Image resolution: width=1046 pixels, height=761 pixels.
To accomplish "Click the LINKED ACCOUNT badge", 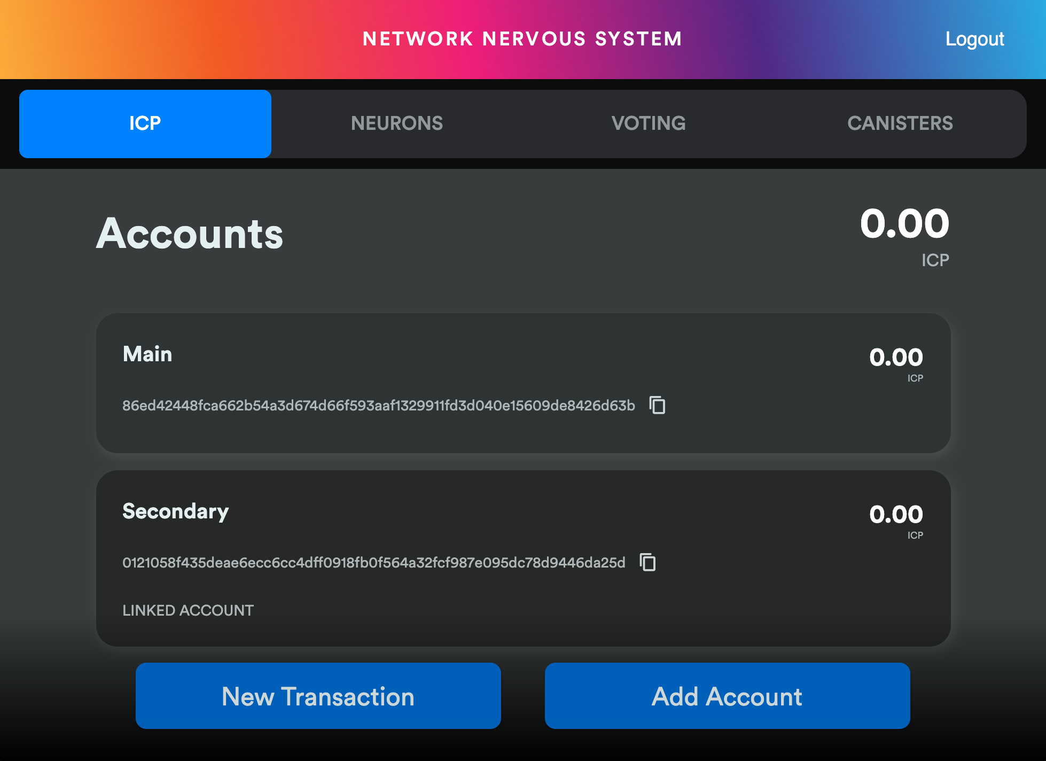I will (188, 610).
